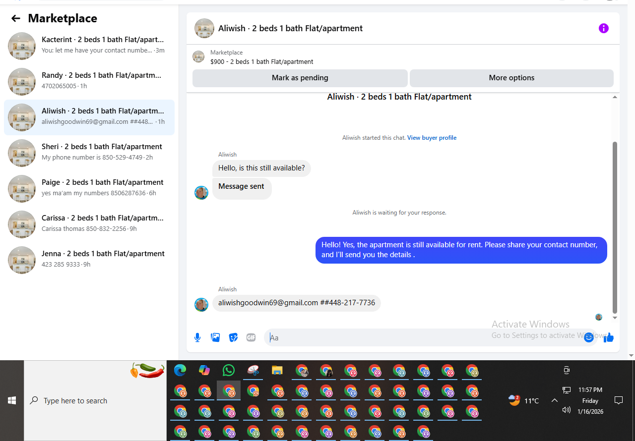Screen dimensions: 635x441
Task: Click the '4702065005' preview under Randy
Action: point(59,86)
